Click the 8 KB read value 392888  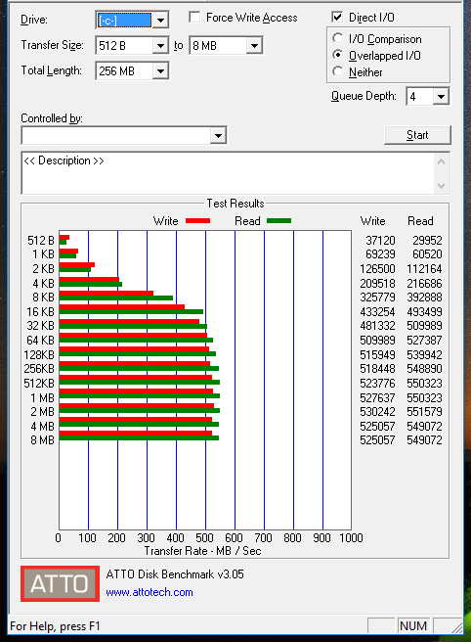[424, 298]
